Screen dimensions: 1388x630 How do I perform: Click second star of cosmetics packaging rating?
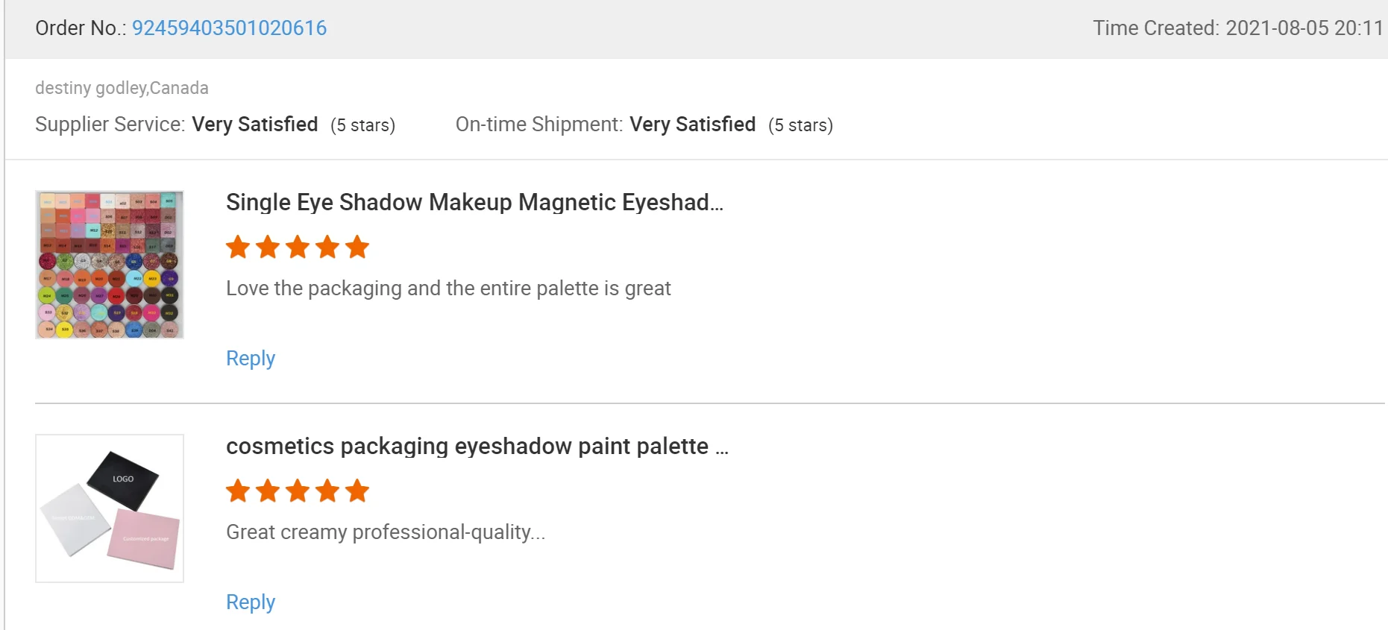(268, 491)
